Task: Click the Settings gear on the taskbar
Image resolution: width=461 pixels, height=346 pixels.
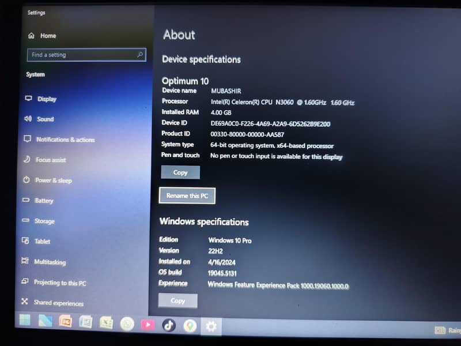Action: pos(211,326)
